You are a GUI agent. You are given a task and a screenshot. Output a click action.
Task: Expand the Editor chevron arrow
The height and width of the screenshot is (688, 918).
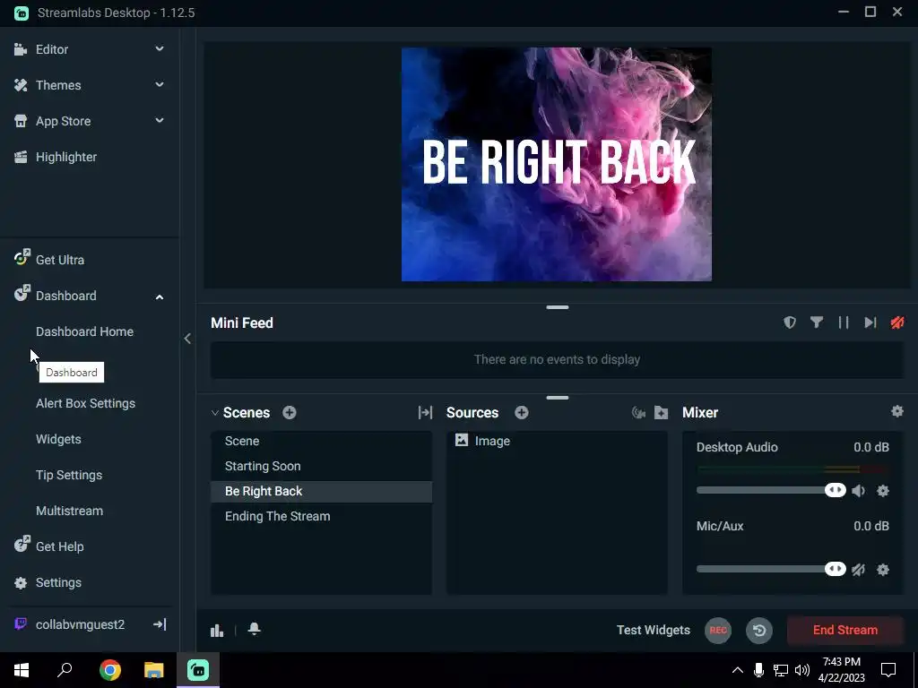pyautogui.click(x=160, y=49)
